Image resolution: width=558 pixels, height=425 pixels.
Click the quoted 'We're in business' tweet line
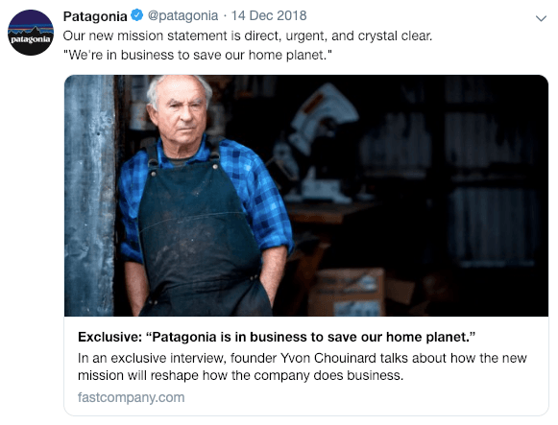coord(198,55)
